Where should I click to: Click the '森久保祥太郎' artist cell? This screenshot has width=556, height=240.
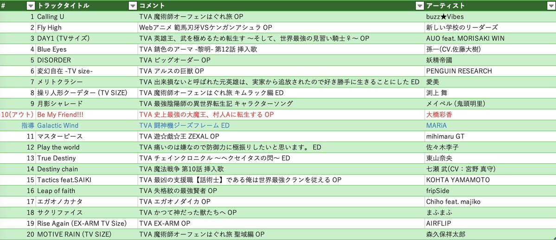[x=490, y=234]
